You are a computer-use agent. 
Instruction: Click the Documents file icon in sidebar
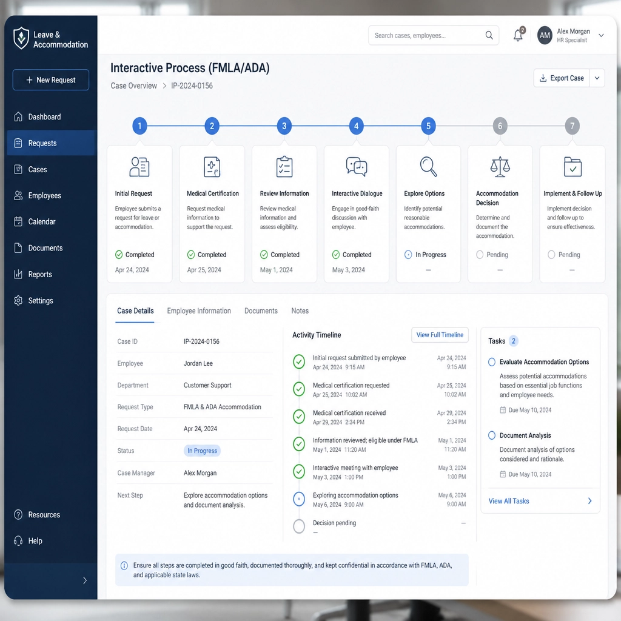18,248
